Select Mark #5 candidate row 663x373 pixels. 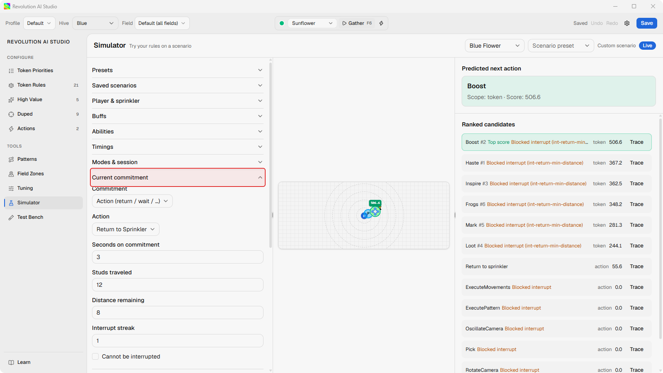point(557,225)
